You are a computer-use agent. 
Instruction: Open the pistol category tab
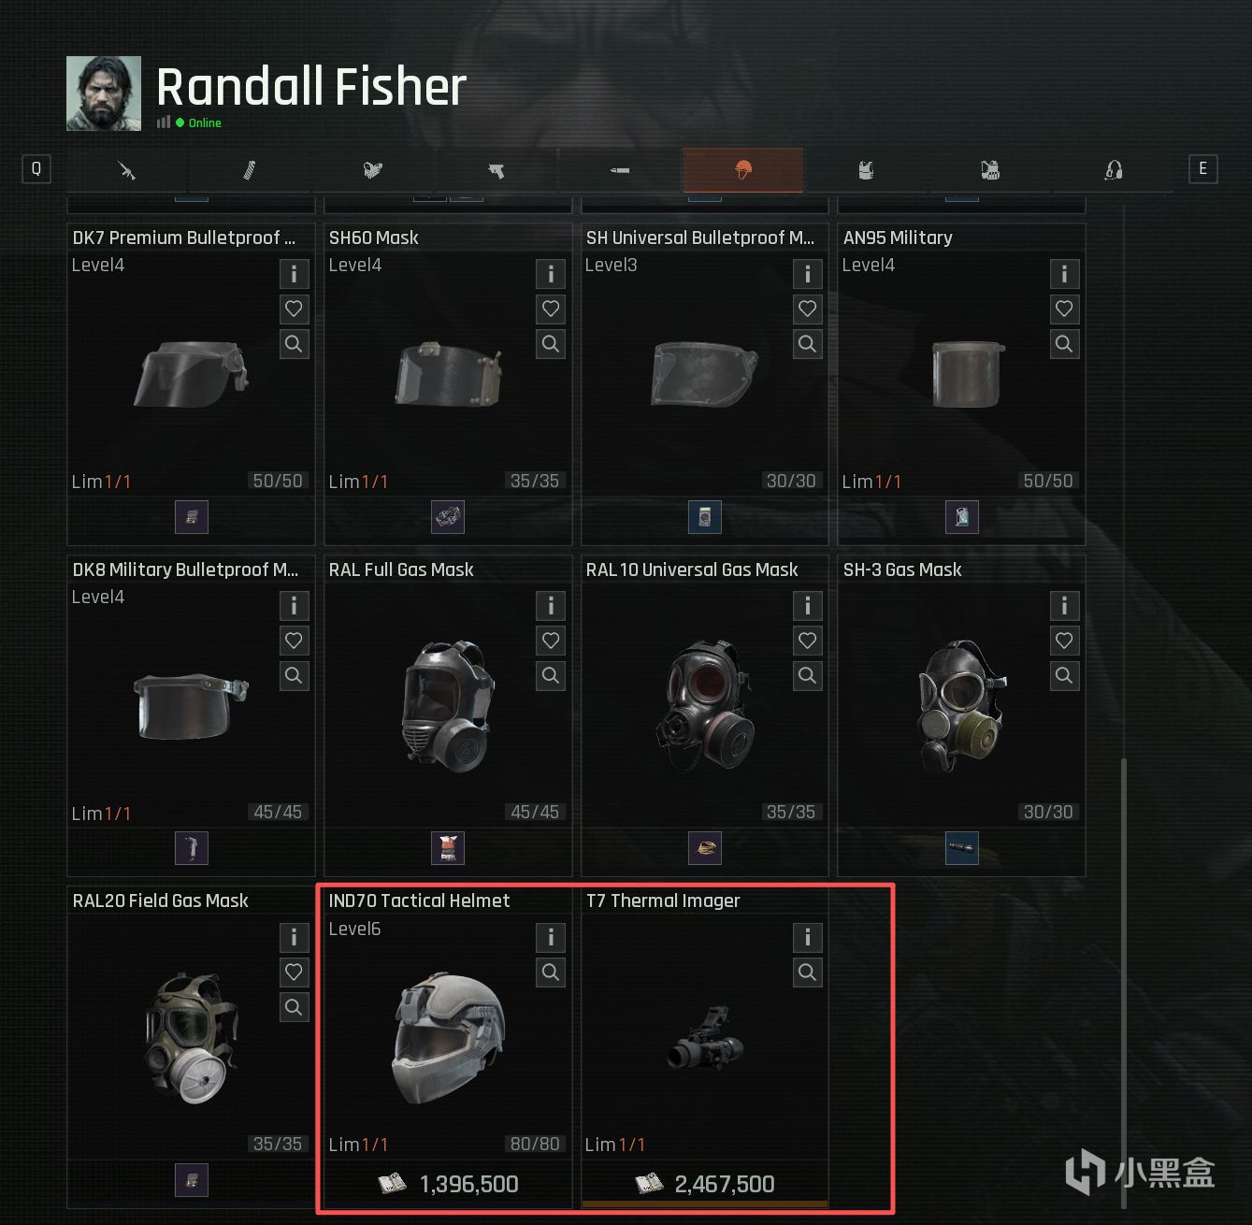coord(496,170)
